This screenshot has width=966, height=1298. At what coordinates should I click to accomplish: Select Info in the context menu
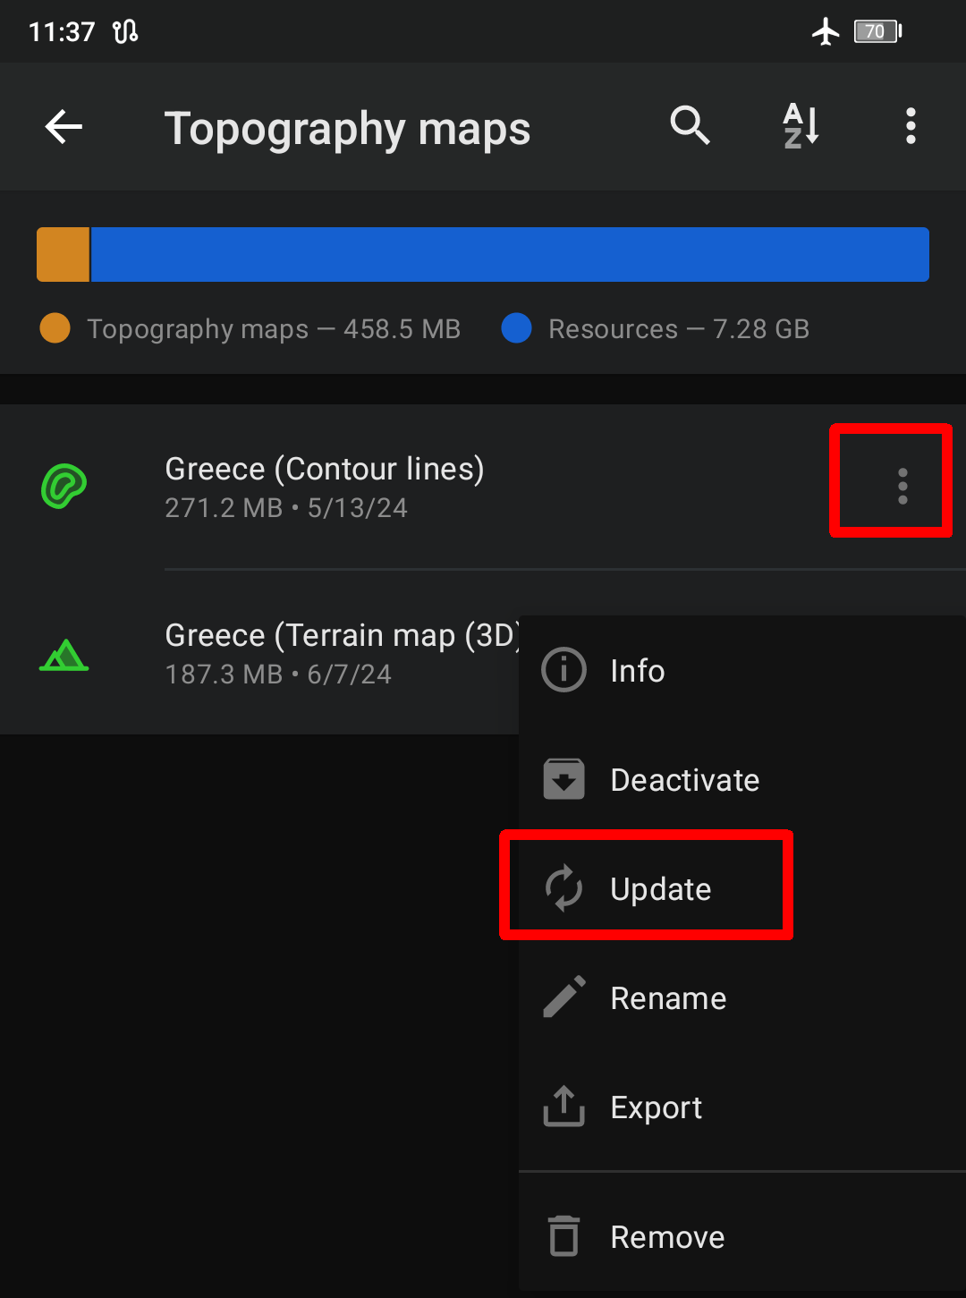pyautogui.click(x=742, y=671)
